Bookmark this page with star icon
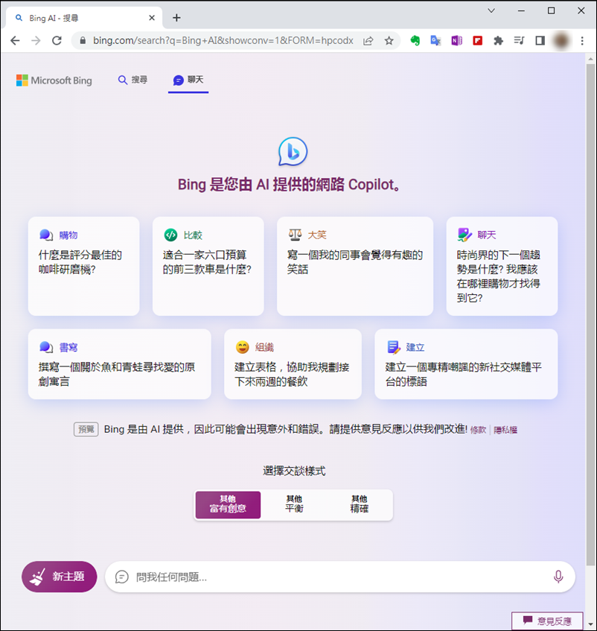This screenshot has height=631, width=597. click(389, 41)
